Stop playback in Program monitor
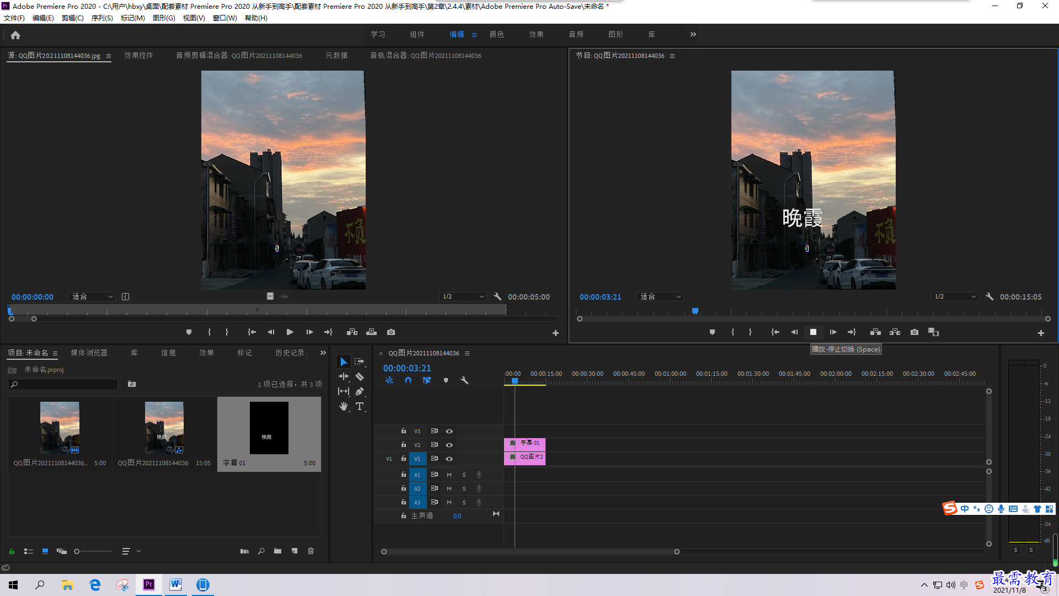1059x596 pixels. tap(813, 332)
